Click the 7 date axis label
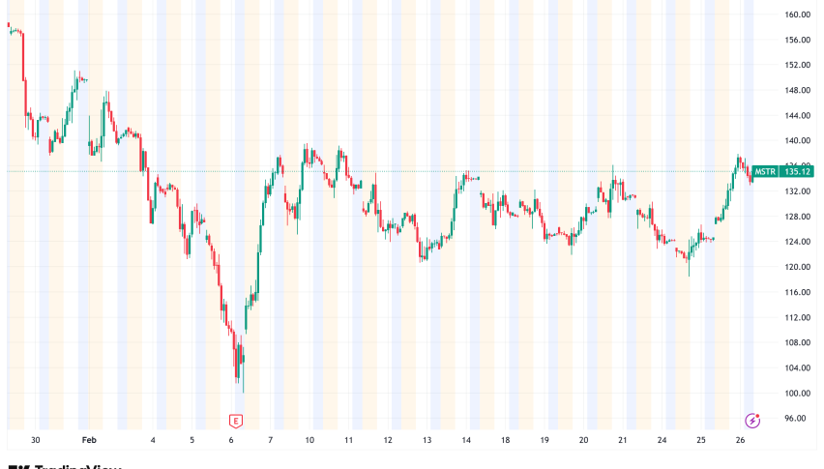This screenshot has width=824, height=469. click(x=271, y=440)
